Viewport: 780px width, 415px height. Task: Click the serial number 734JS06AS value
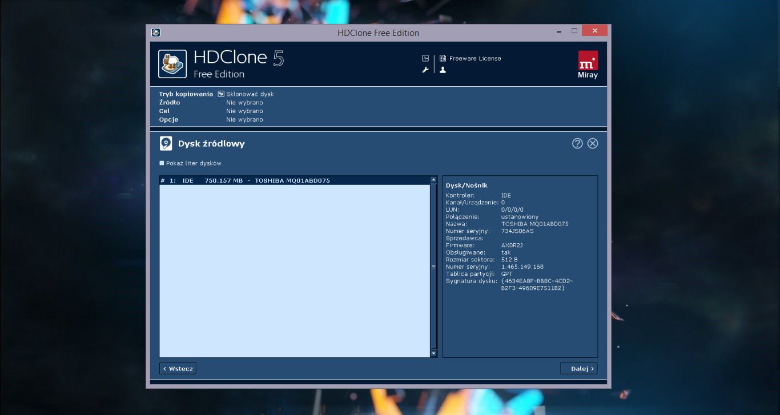pos(517,231)
